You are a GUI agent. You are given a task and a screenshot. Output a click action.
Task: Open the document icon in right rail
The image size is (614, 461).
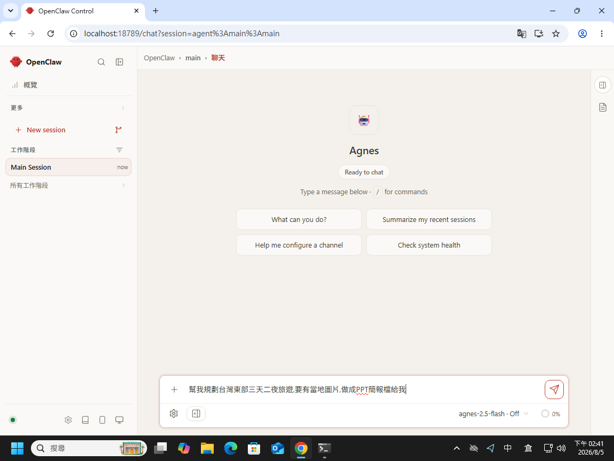coord(603,107)
